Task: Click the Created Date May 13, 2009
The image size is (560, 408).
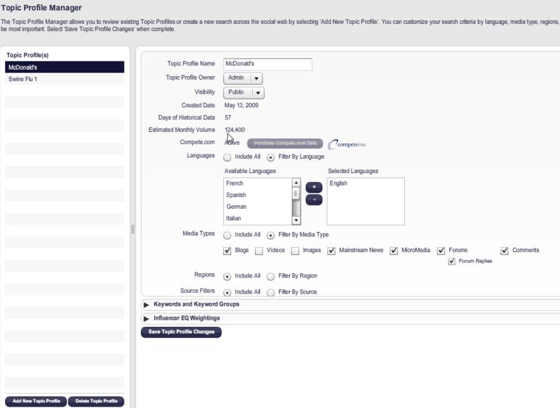Action: pyautogui.click(x=241, y=105)
